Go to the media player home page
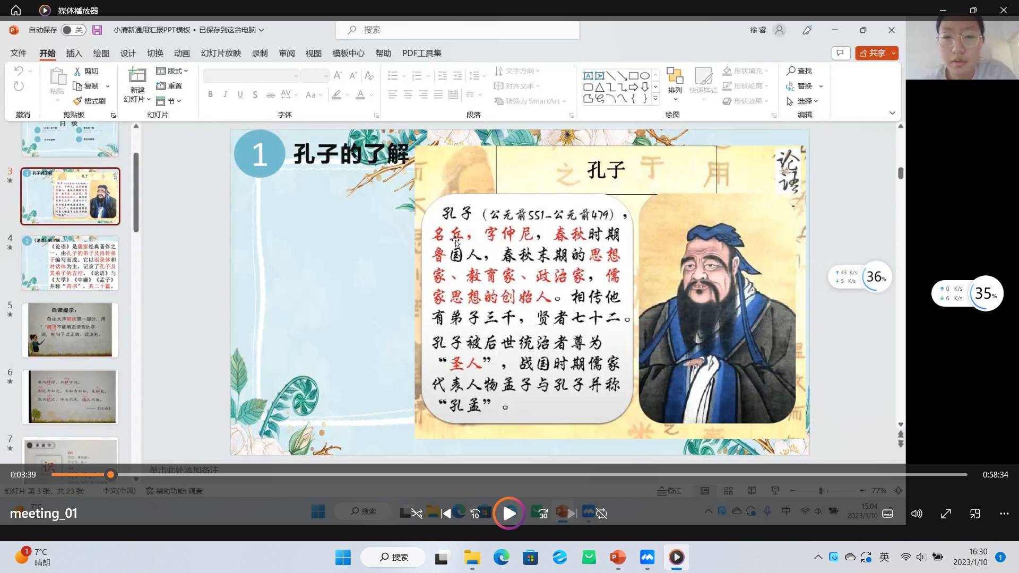Image resolution: width=1019 pixels, height=573 pixels. tap(16, 10)
